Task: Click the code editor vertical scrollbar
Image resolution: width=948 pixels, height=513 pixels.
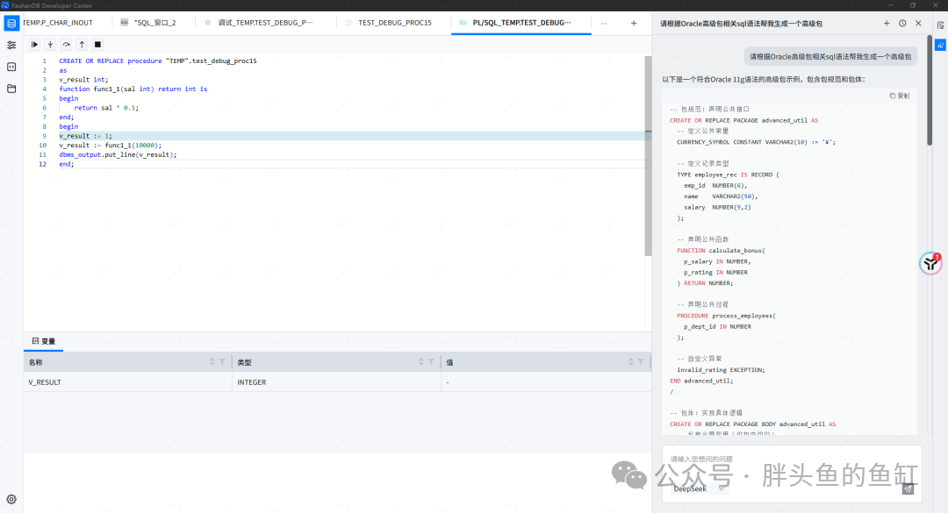Action: coord(648,156)
